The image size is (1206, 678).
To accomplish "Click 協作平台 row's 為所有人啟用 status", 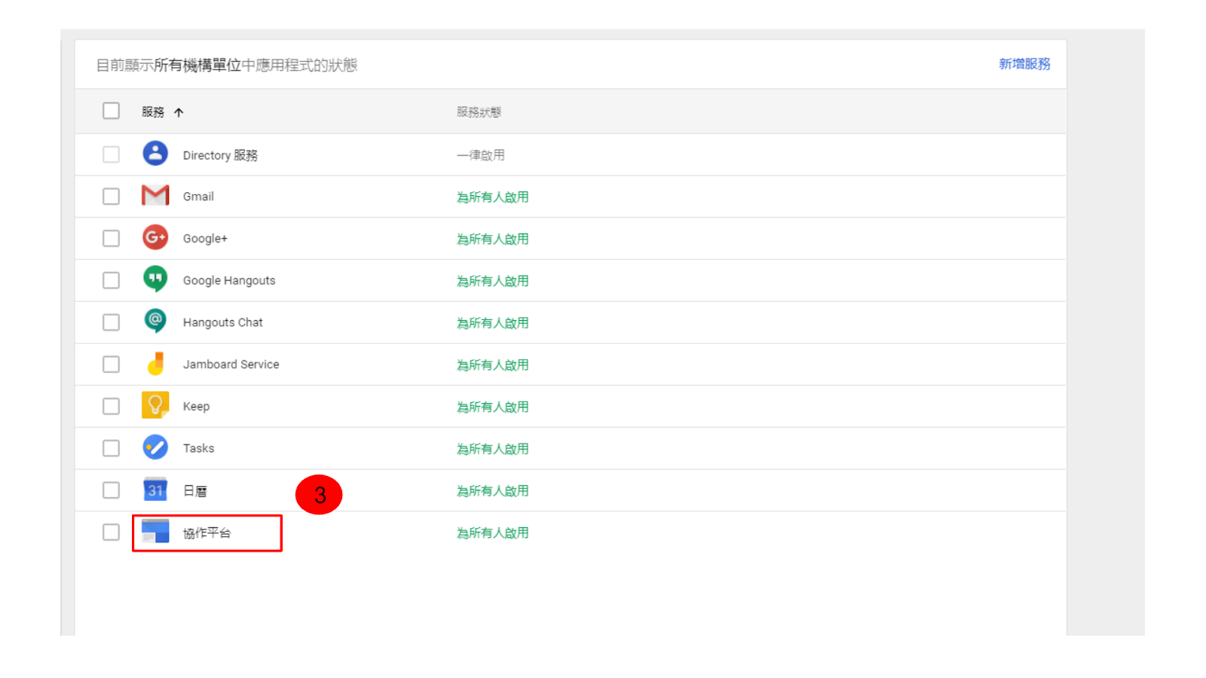I will [493, 533].
